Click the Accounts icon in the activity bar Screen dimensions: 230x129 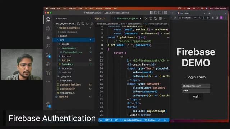point(48,105)
